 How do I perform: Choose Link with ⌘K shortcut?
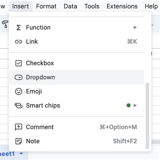click(77, 42)
